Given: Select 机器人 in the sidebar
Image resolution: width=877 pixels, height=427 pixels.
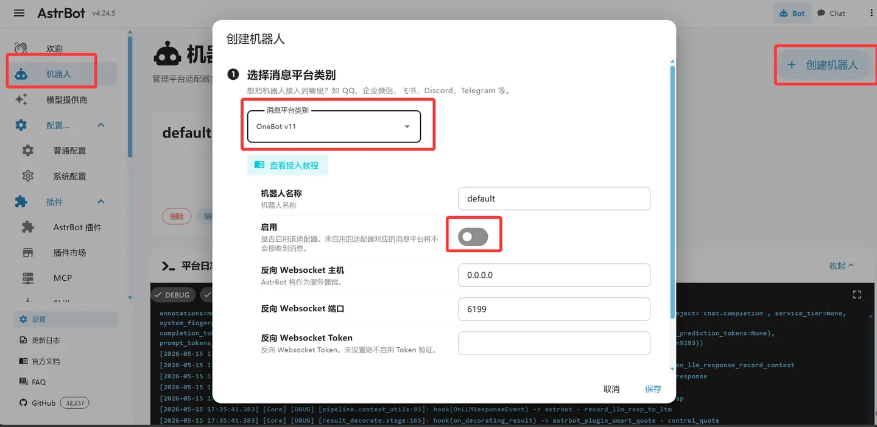Looking at the screenshot, I should point(65,74).
